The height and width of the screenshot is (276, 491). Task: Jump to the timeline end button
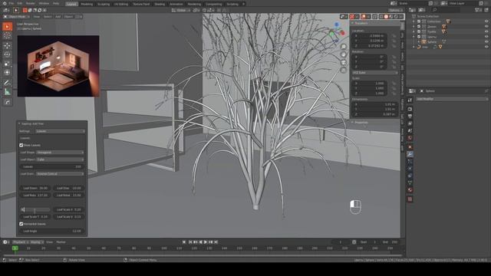[x=216, y=242]
